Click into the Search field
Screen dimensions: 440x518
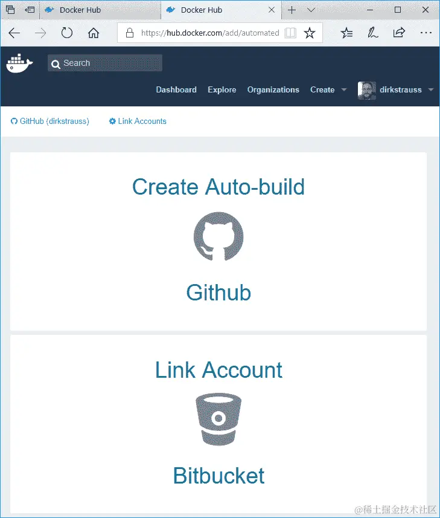click(x=105, y=63)
